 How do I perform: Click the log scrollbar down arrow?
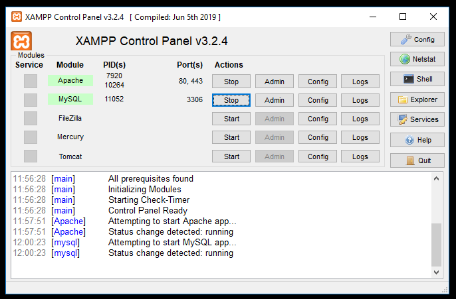pyautogui.click(x=436, y=272)
